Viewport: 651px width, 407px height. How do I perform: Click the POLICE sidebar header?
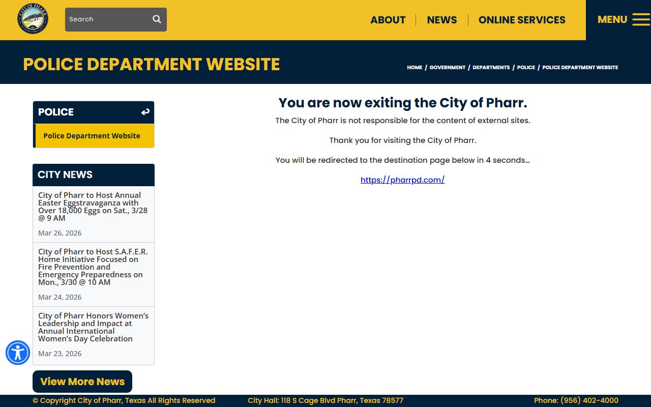(x=94, y=112)
